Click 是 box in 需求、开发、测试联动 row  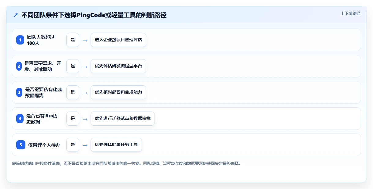click(73, 66)
